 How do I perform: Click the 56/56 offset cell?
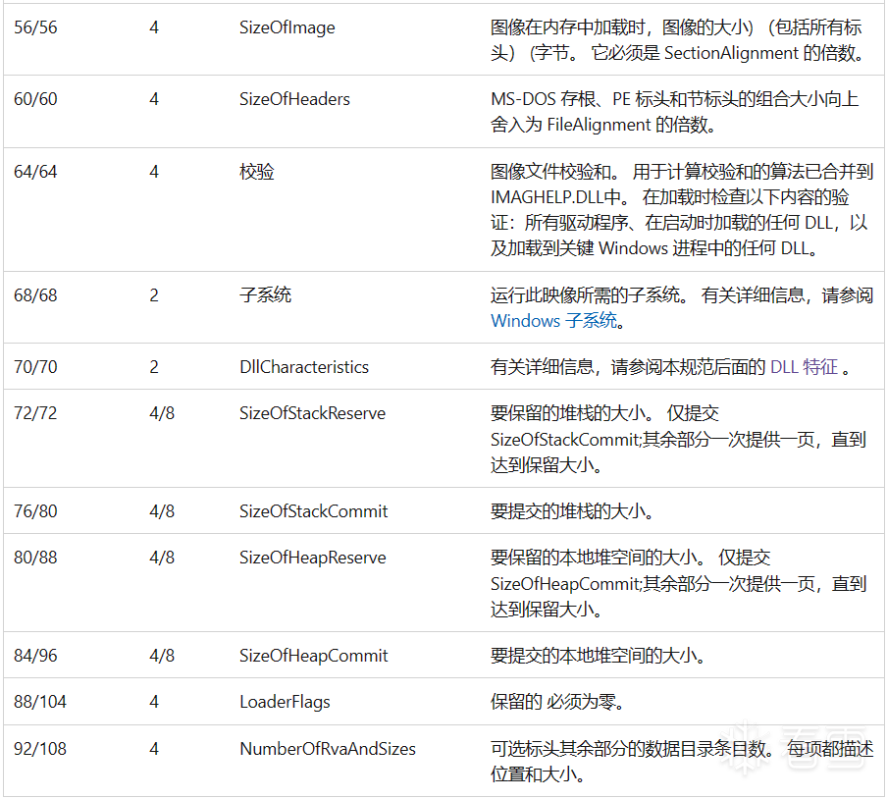tap(35, 27)
